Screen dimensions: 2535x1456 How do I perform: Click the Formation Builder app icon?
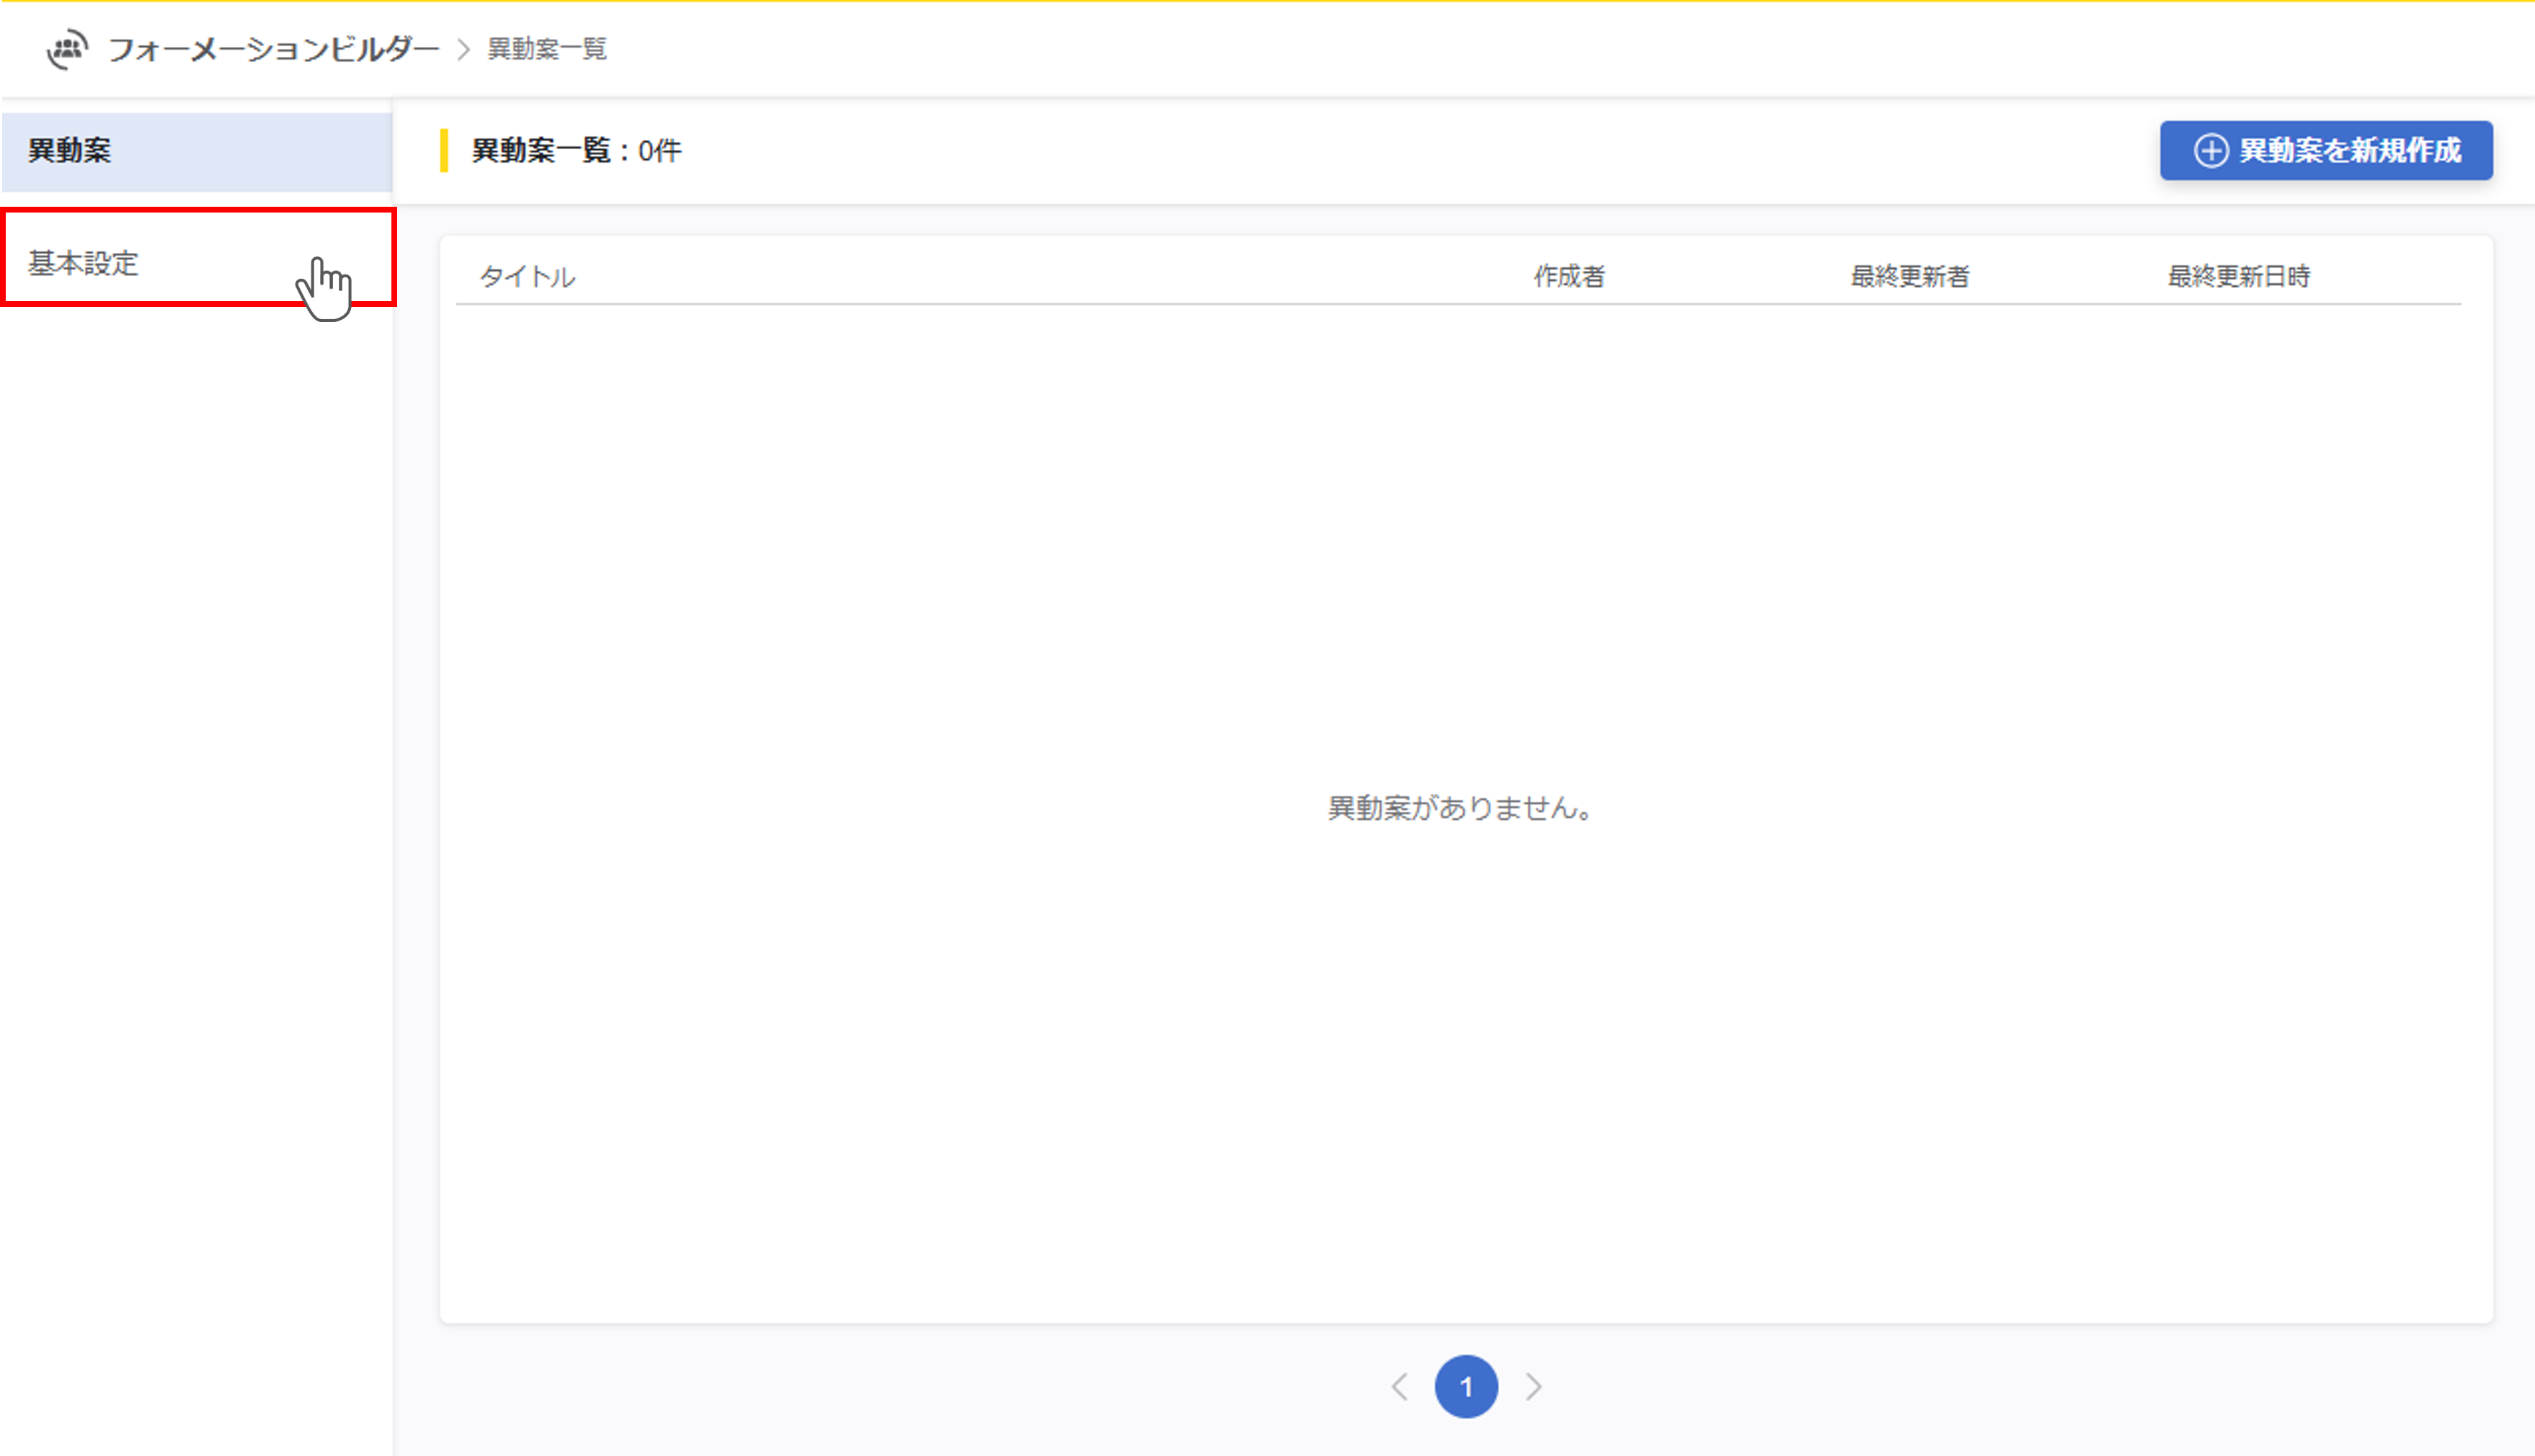tap(66, 48)
